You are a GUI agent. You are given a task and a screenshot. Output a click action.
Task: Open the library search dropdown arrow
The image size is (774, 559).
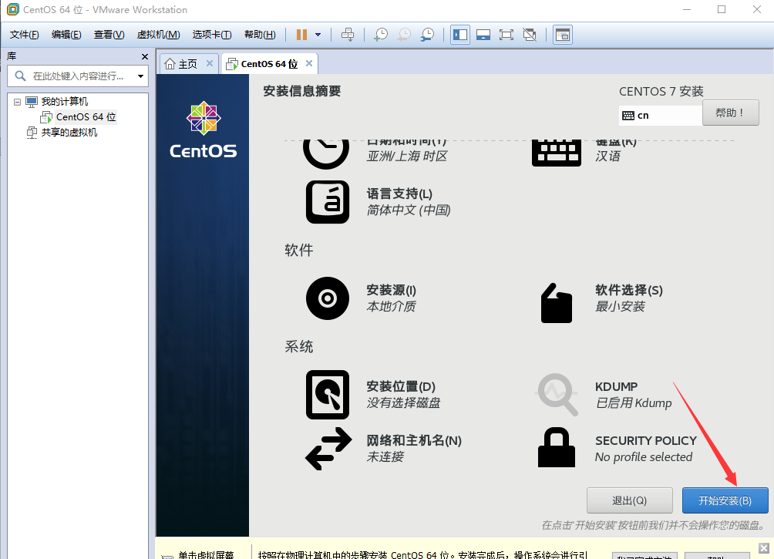140,76
